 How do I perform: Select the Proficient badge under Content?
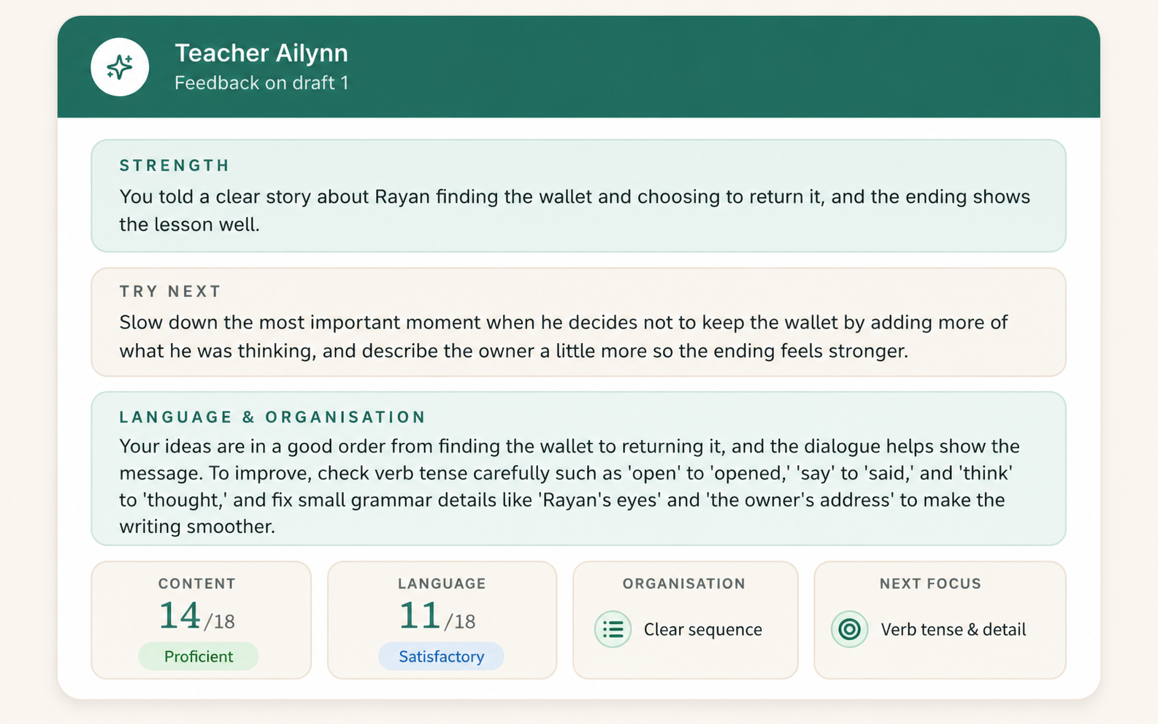coord(199,656)
